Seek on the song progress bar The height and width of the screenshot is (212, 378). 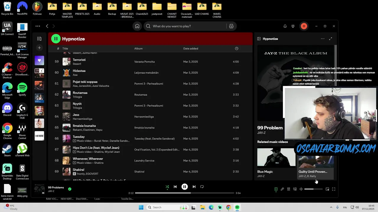coord(185,193)
